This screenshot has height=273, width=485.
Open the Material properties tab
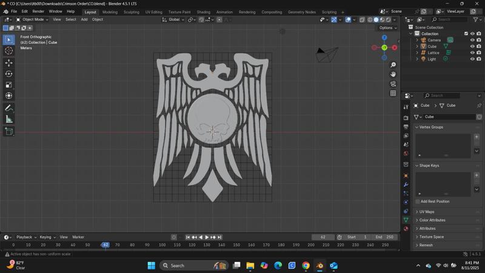coord(406,229)
